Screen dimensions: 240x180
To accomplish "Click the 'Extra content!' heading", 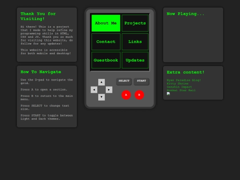I will (x=185, y=72).
